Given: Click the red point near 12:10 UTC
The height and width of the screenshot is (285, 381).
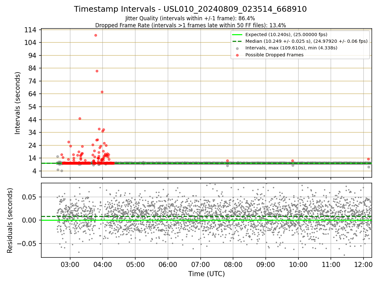Looking at the screenshot, I should [x=368, y=159].
